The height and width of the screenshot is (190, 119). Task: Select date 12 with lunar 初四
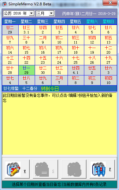[x=92, y=40]
